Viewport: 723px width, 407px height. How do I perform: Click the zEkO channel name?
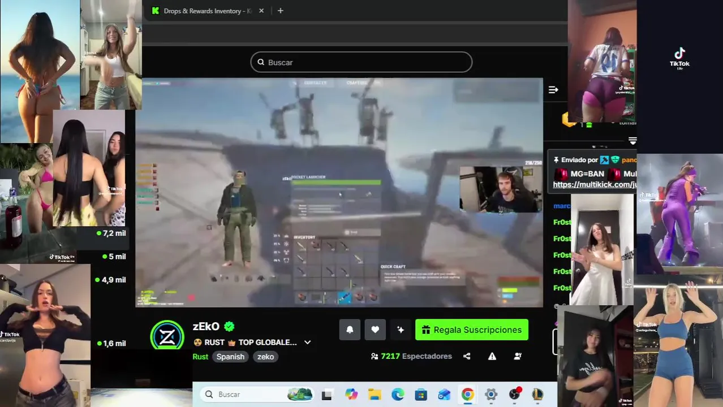coord(206,326)
